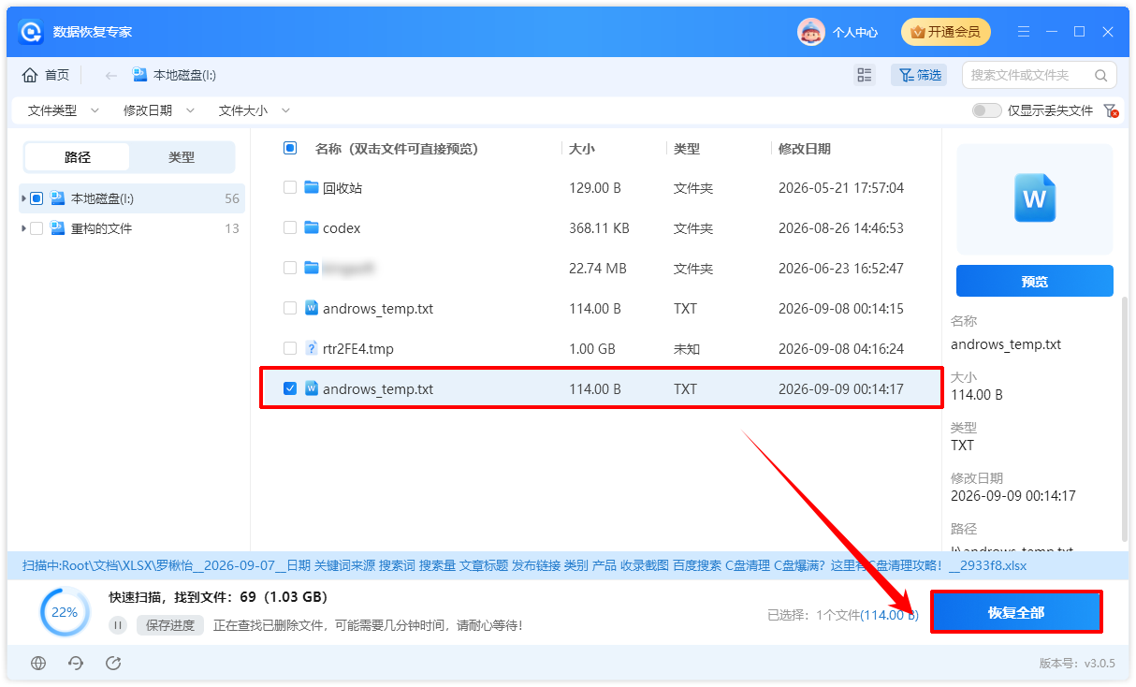Switch to the 类型 tab
The height and width of the screenshot is (687, 1136).
click(x=182, y=157)
